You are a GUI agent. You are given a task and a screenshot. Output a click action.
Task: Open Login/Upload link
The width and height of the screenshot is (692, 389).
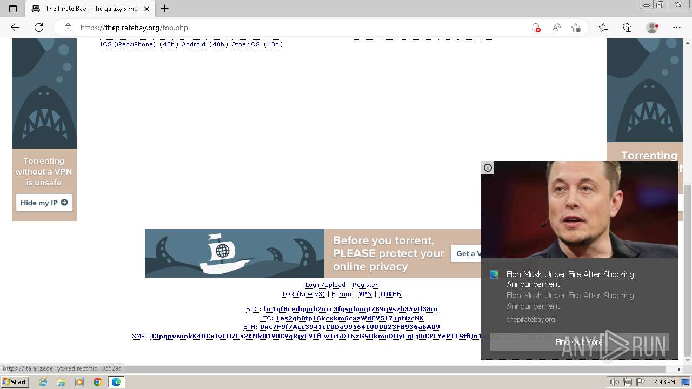point(325,285)
